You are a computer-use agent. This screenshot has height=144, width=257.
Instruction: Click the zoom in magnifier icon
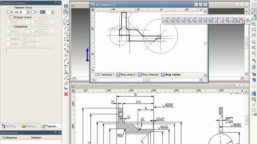[254, 24]
